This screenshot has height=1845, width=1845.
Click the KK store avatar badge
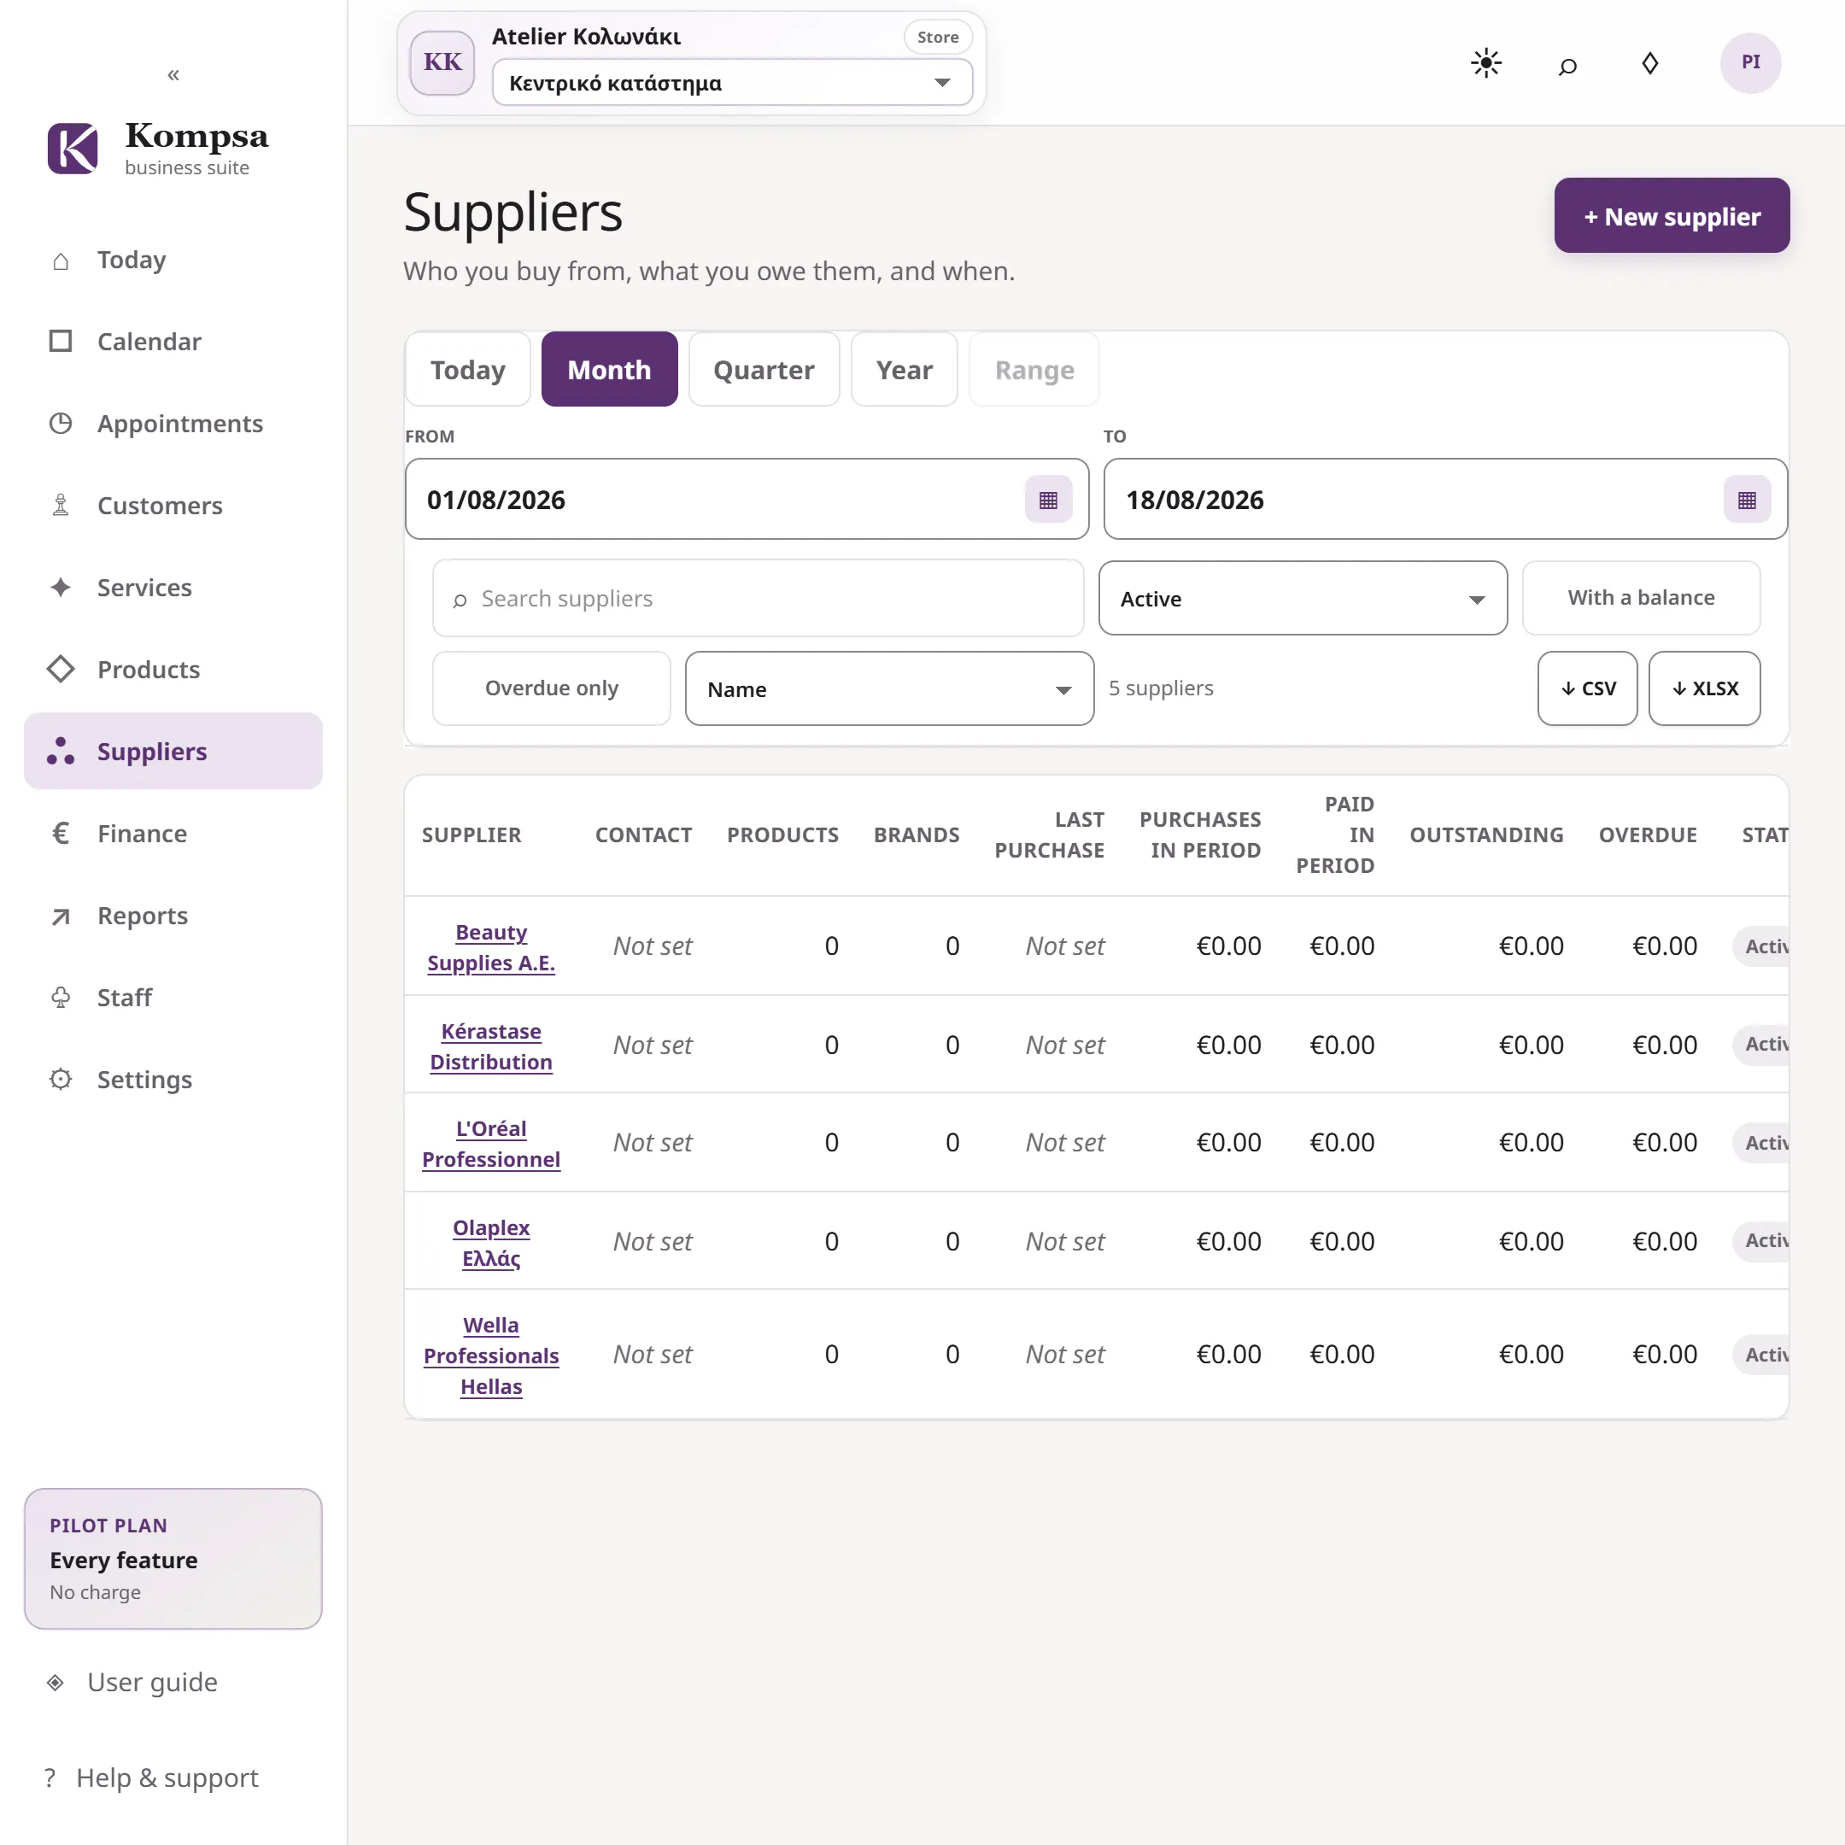442,63
